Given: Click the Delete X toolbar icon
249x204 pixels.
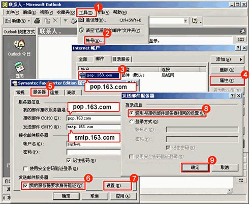Looking at the screenshot, I should (55, 21).
